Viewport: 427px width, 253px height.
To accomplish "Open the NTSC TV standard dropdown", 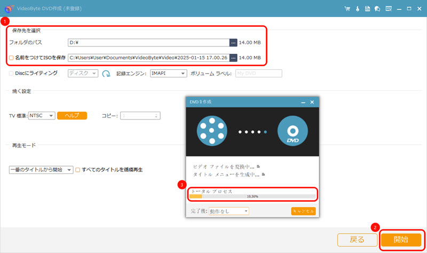I will click(42, 116).
